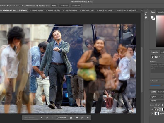Viewport: 164px width, 123px height.
Task: Close the IMG_0197.jpeg document tab
Action: click(97, 11)
